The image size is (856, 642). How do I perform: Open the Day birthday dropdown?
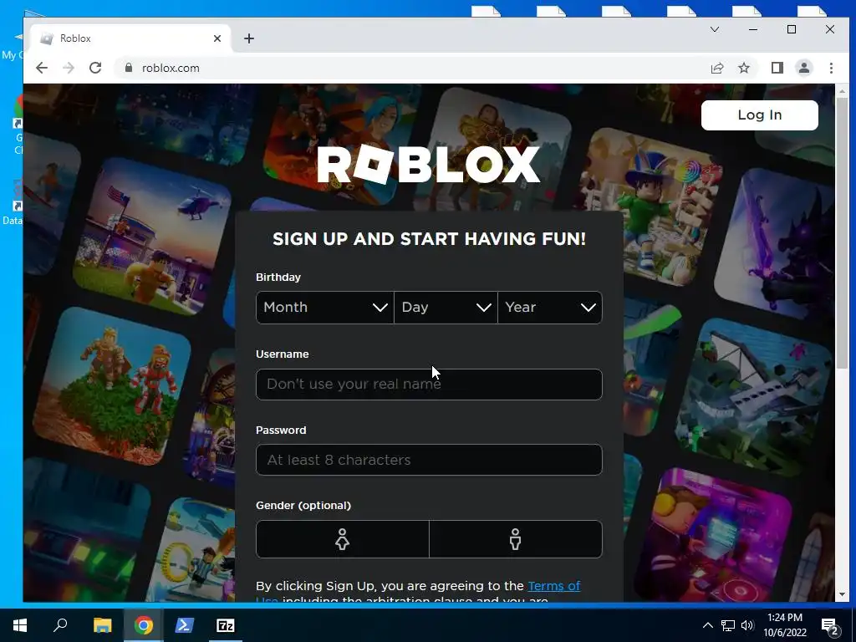click(x=446, y=308)
